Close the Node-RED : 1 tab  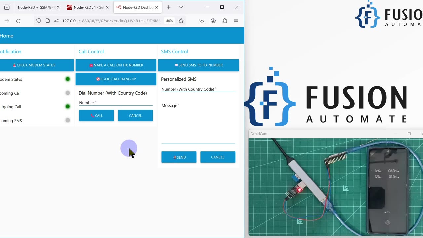coord(107,7)
